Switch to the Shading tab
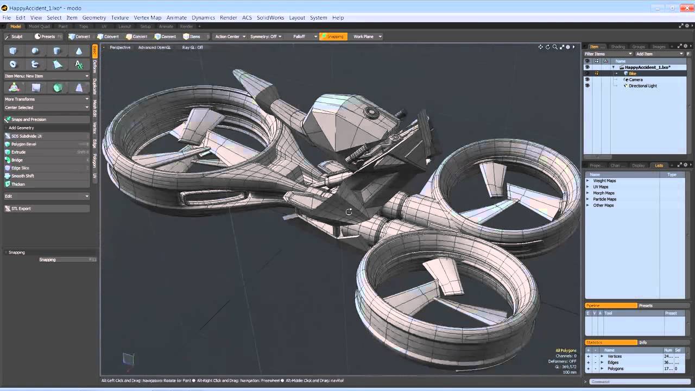695x391 pixels. [618, 47]
